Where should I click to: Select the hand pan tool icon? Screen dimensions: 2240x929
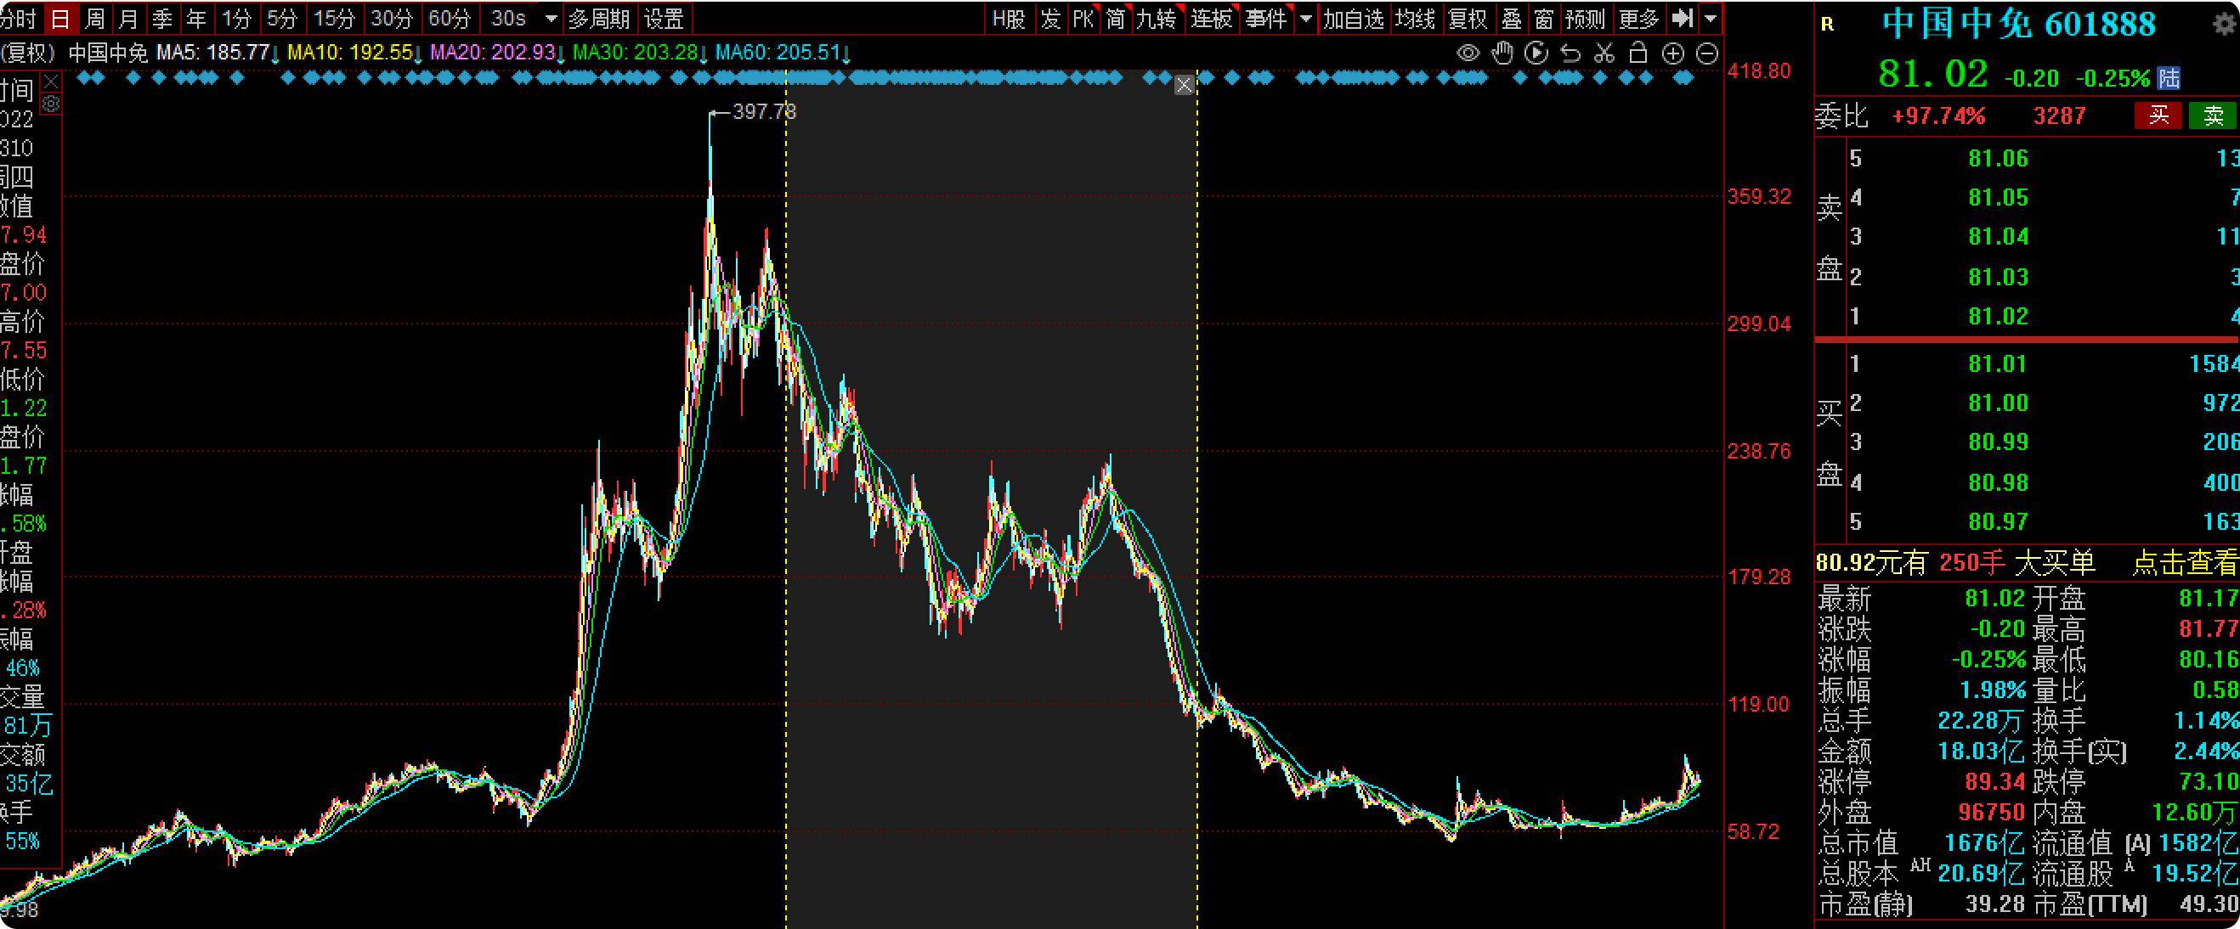[x=1502, y=53]
